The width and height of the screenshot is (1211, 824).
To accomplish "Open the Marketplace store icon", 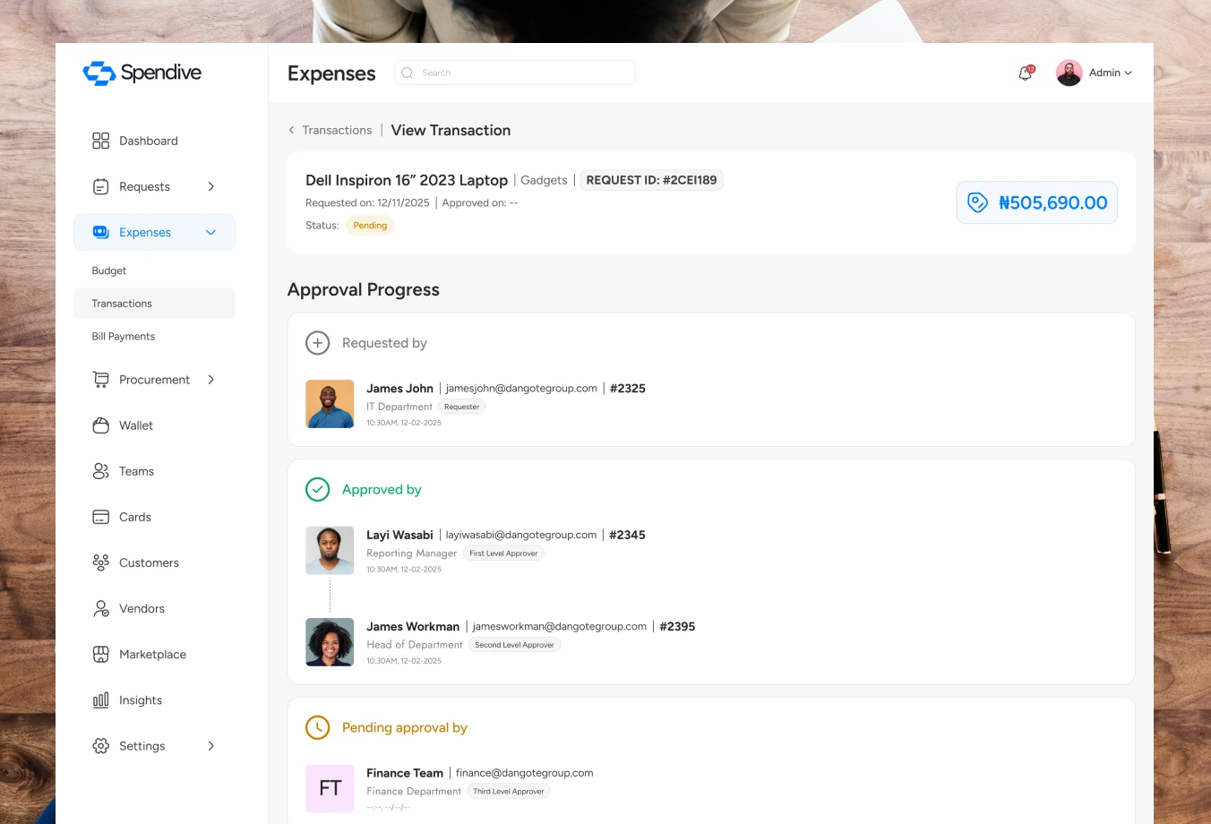I will pyautogui.click(x=100, y=654).
